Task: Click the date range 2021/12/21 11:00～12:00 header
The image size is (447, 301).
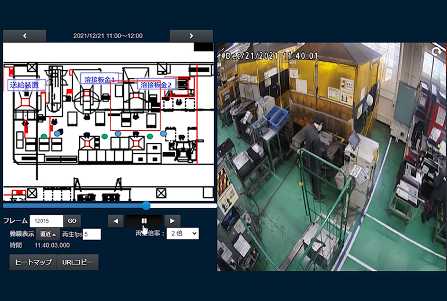Action: (x=108, y=36)
